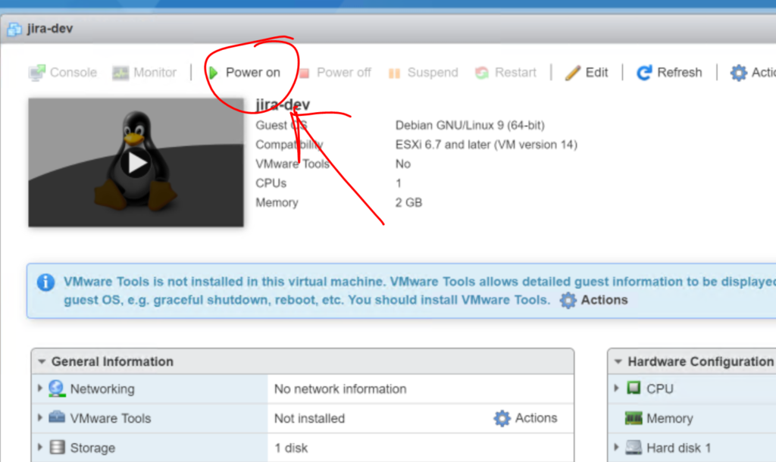Open the Monitor toolbar button

click(145, 73)
